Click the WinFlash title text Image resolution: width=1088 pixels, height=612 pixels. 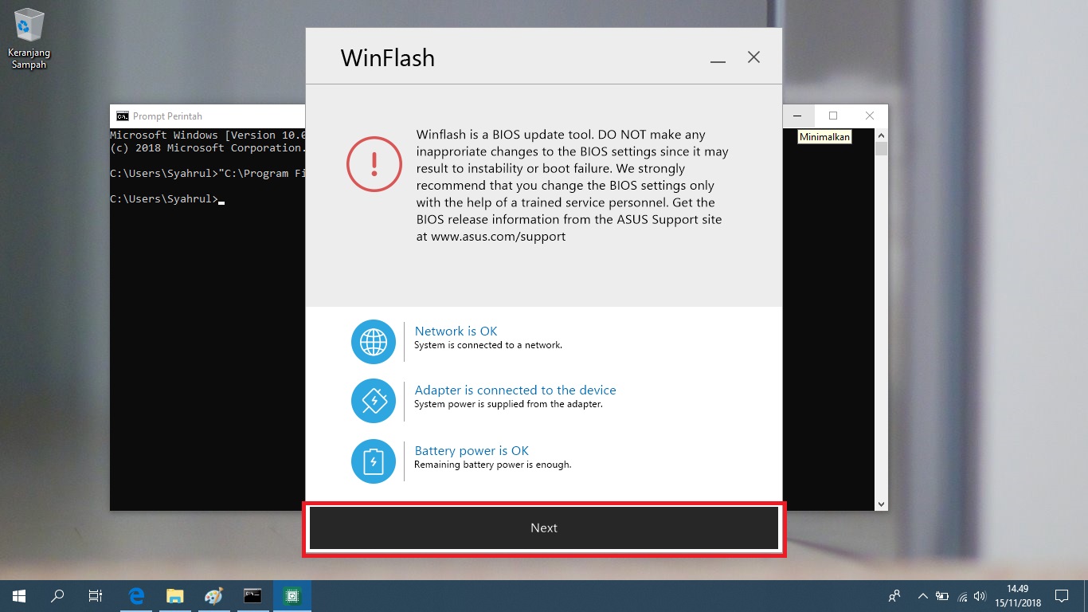click(x=388, y=58)
